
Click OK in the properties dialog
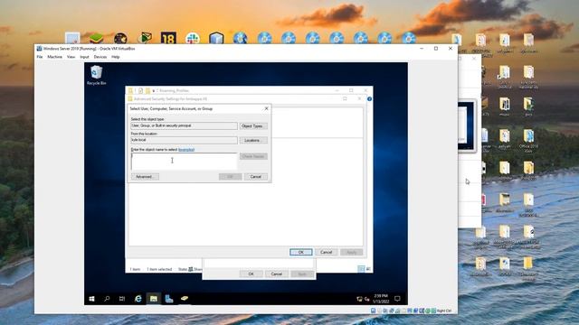tap(251, 274)
